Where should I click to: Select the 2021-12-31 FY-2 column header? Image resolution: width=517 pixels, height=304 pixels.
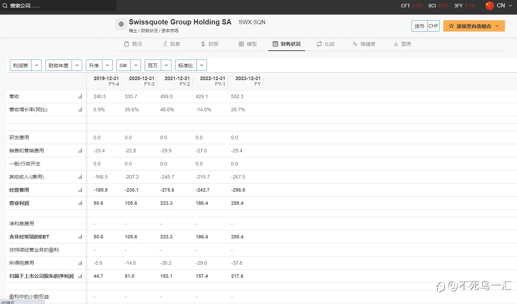pyautogui.click(x=177, y=81)
